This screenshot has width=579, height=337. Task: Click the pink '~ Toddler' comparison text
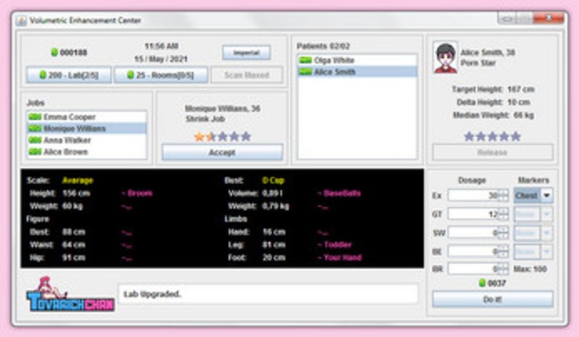pyautogui.click(x=335, y=245)
